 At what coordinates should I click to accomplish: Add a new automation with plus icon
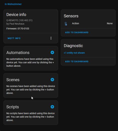pos(52,52)
